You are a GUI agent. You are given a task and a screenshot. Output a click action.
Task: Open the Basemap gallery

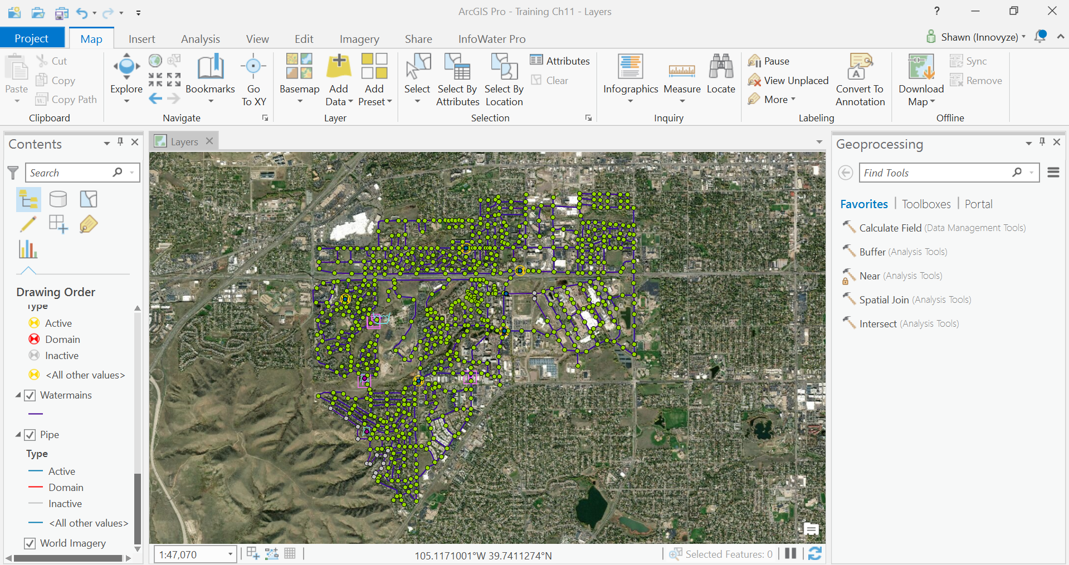click(299, 66)
